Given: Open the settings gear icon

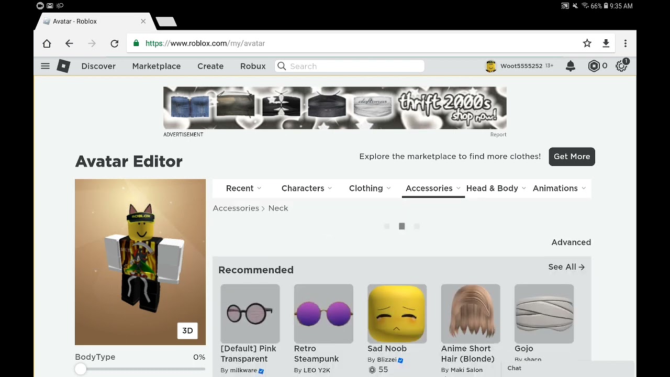Looking at the screenshot, I should [621, 66].
